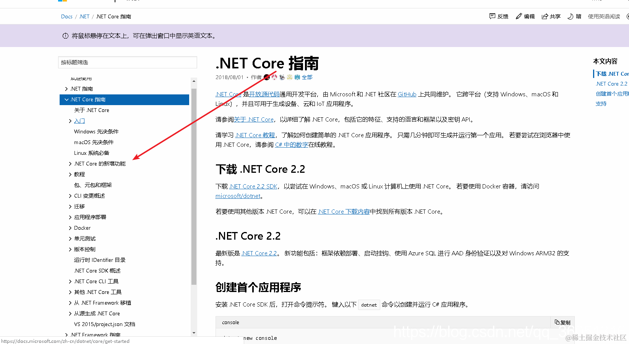This screenshot has height=344, width=629.
Task: Click 全部 to view all authors
Action: (307, 77)
